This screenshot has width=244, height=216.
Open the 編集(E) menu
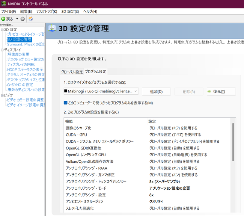pyautogui.click(x=26, y=12)
